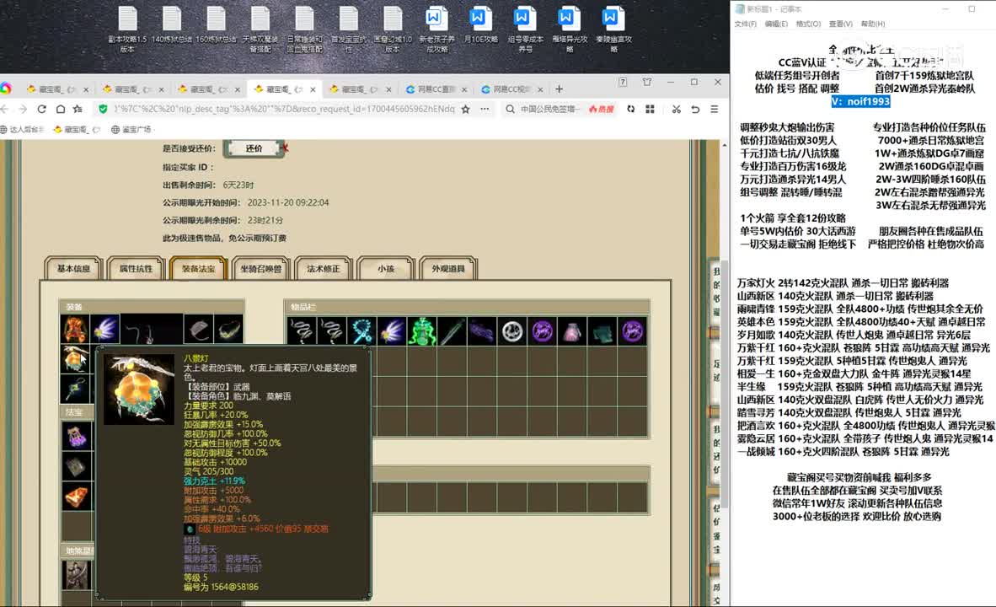Click the character portrait thumbnail
The image size is (996, 607).
[76, 574]
